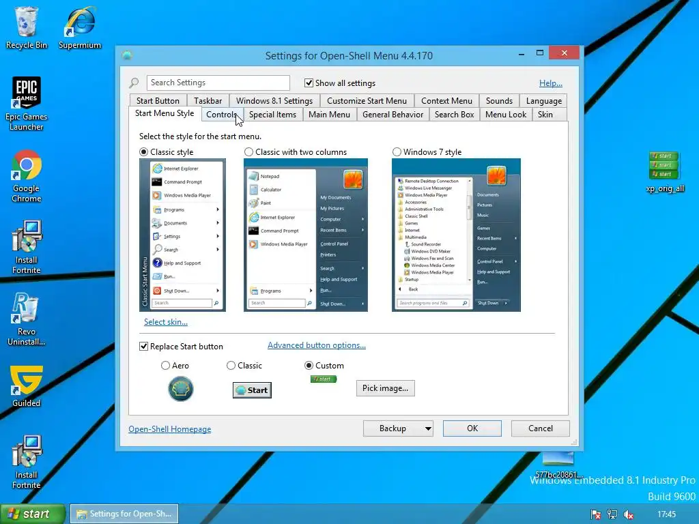Open the Language tab
The height and width of the screenshot is (524, 699).
coord(544,101)
